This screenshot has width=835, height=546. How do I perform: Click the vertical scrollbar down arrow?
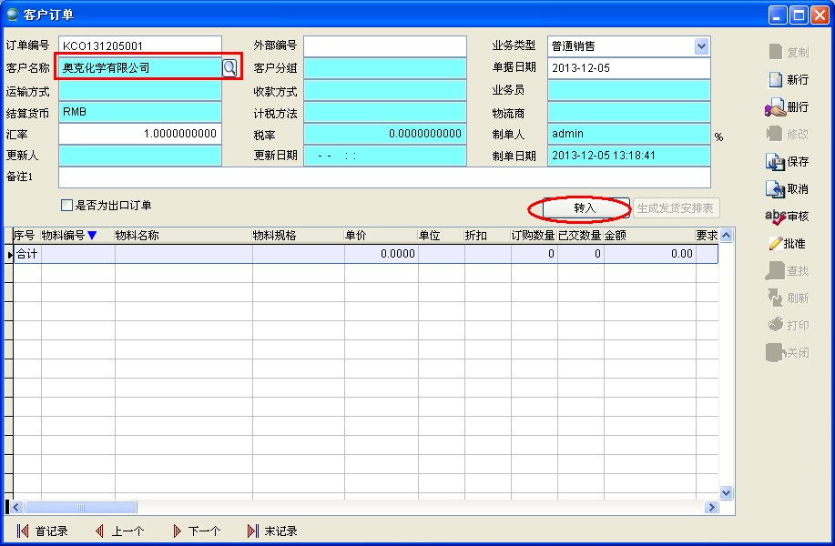click(726, 492)
